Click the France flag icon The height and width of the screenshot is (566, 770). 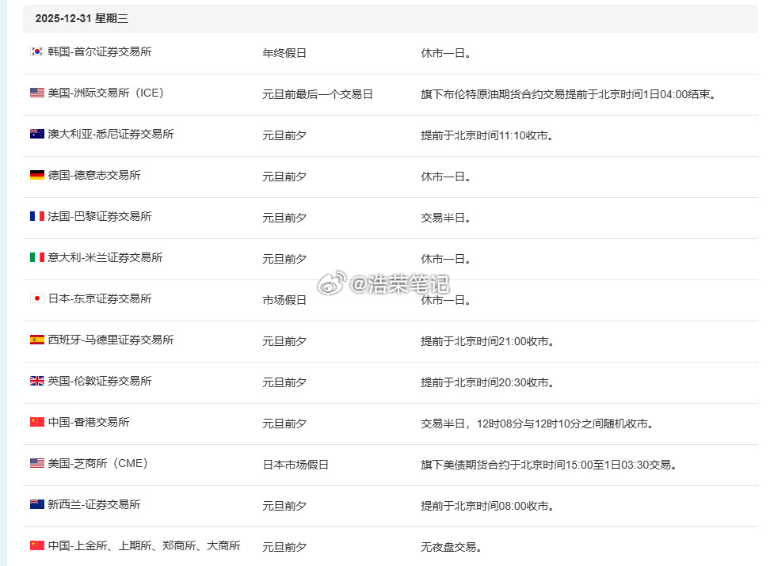[36, 218]
